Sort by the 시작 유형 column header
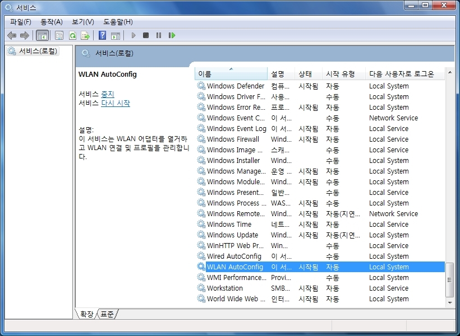Screen dimensions: 460x336 pyautogui.click(x=344, y=73)
